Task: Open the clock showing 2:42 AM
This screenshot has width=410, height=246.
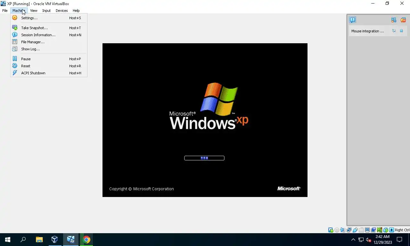Action: point(383,240)
